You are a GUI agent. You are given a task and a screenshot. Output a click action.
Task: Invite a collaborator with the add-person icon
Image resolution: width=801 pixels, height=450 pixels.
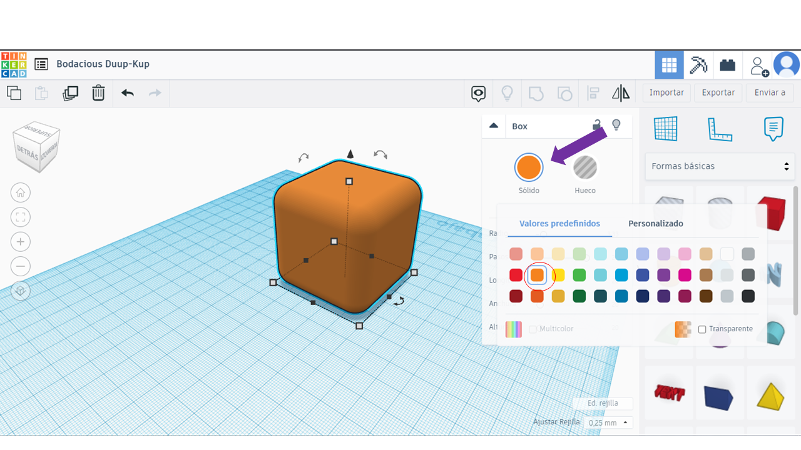point(758,65)
